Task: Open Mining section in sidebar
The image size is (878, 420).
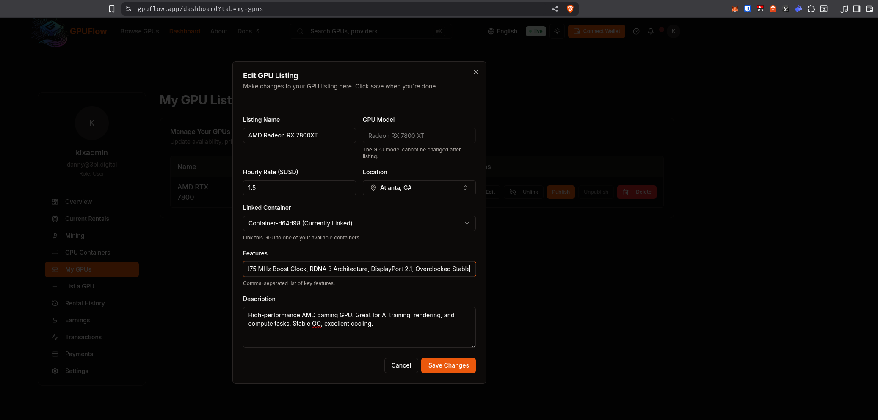Action: pos(92,236)
